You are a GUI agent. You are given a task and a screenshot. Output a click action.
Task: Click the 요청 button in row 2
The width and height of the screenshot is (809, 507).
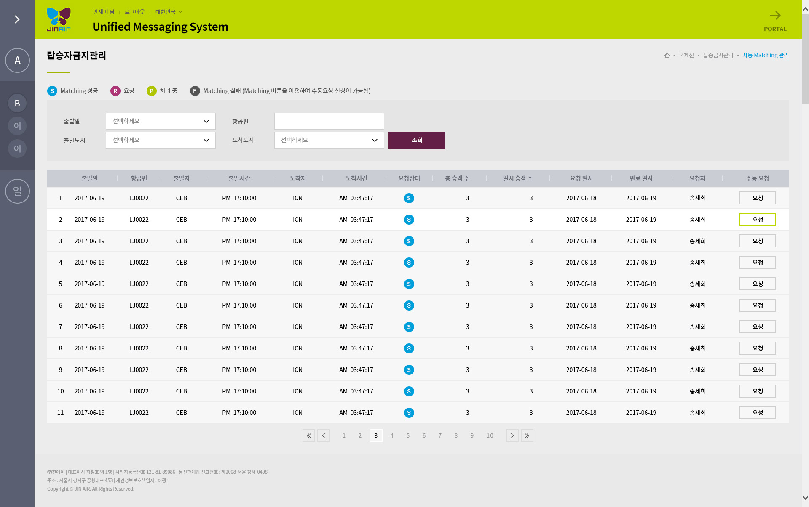[757, 220]
